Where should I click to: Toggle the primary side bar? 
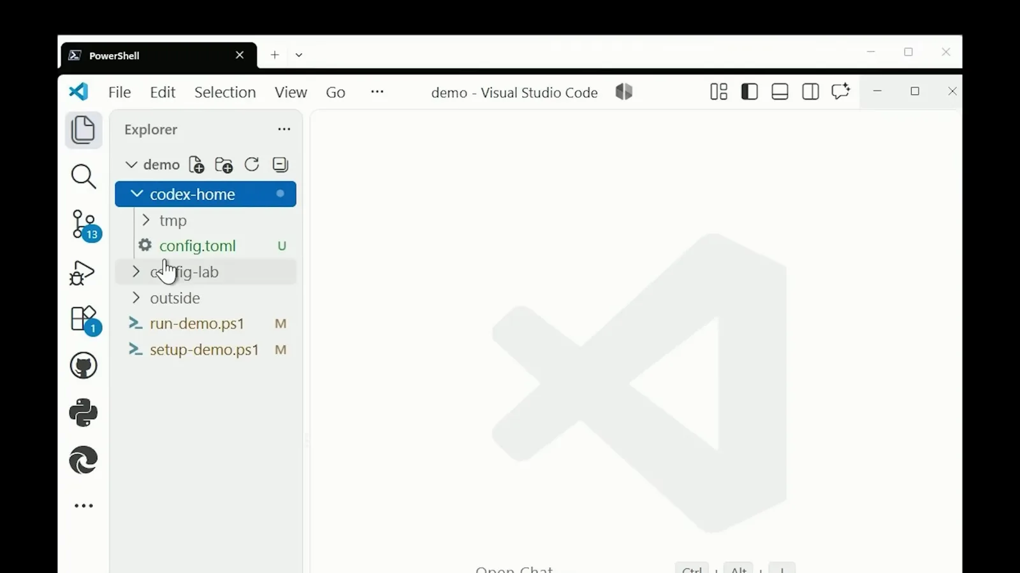coord(750,92)
